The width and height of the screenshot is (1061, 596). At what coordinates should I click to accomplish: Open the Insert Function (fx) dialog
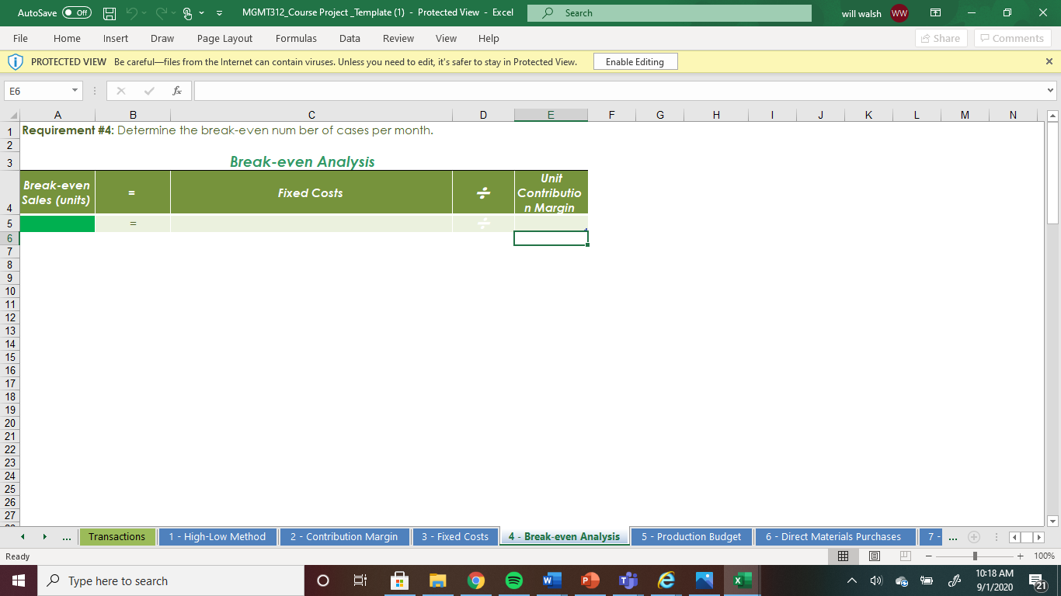pos(177,90)
